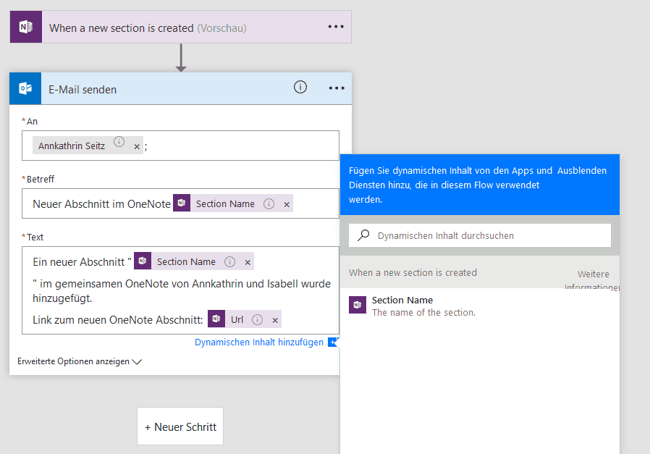Remove the Annkathrin Seitz recipient
Viewport: 650px width, 454px height.
tap(137, 146)
